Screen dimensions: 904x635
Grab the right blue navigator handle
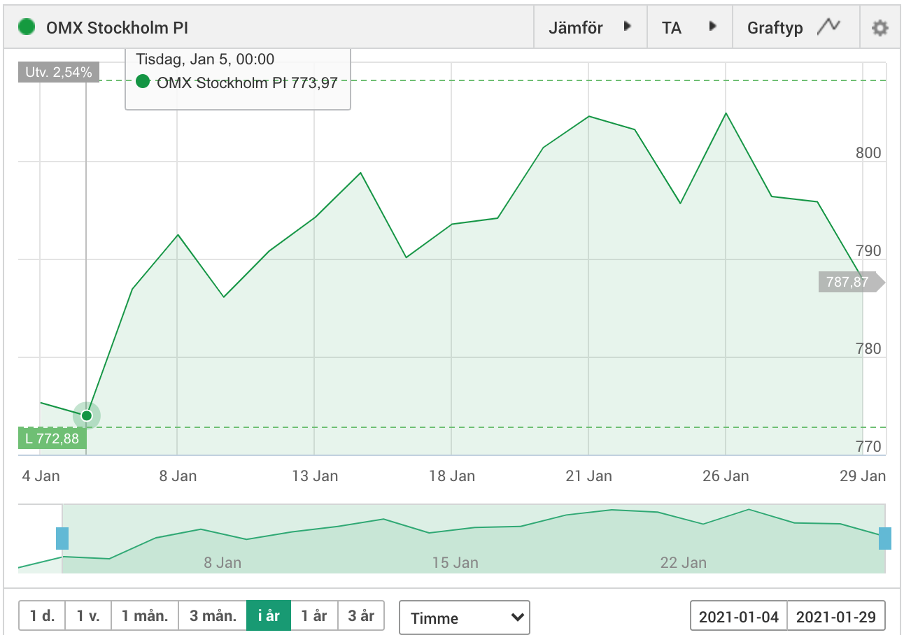click(x=885, y=538)
